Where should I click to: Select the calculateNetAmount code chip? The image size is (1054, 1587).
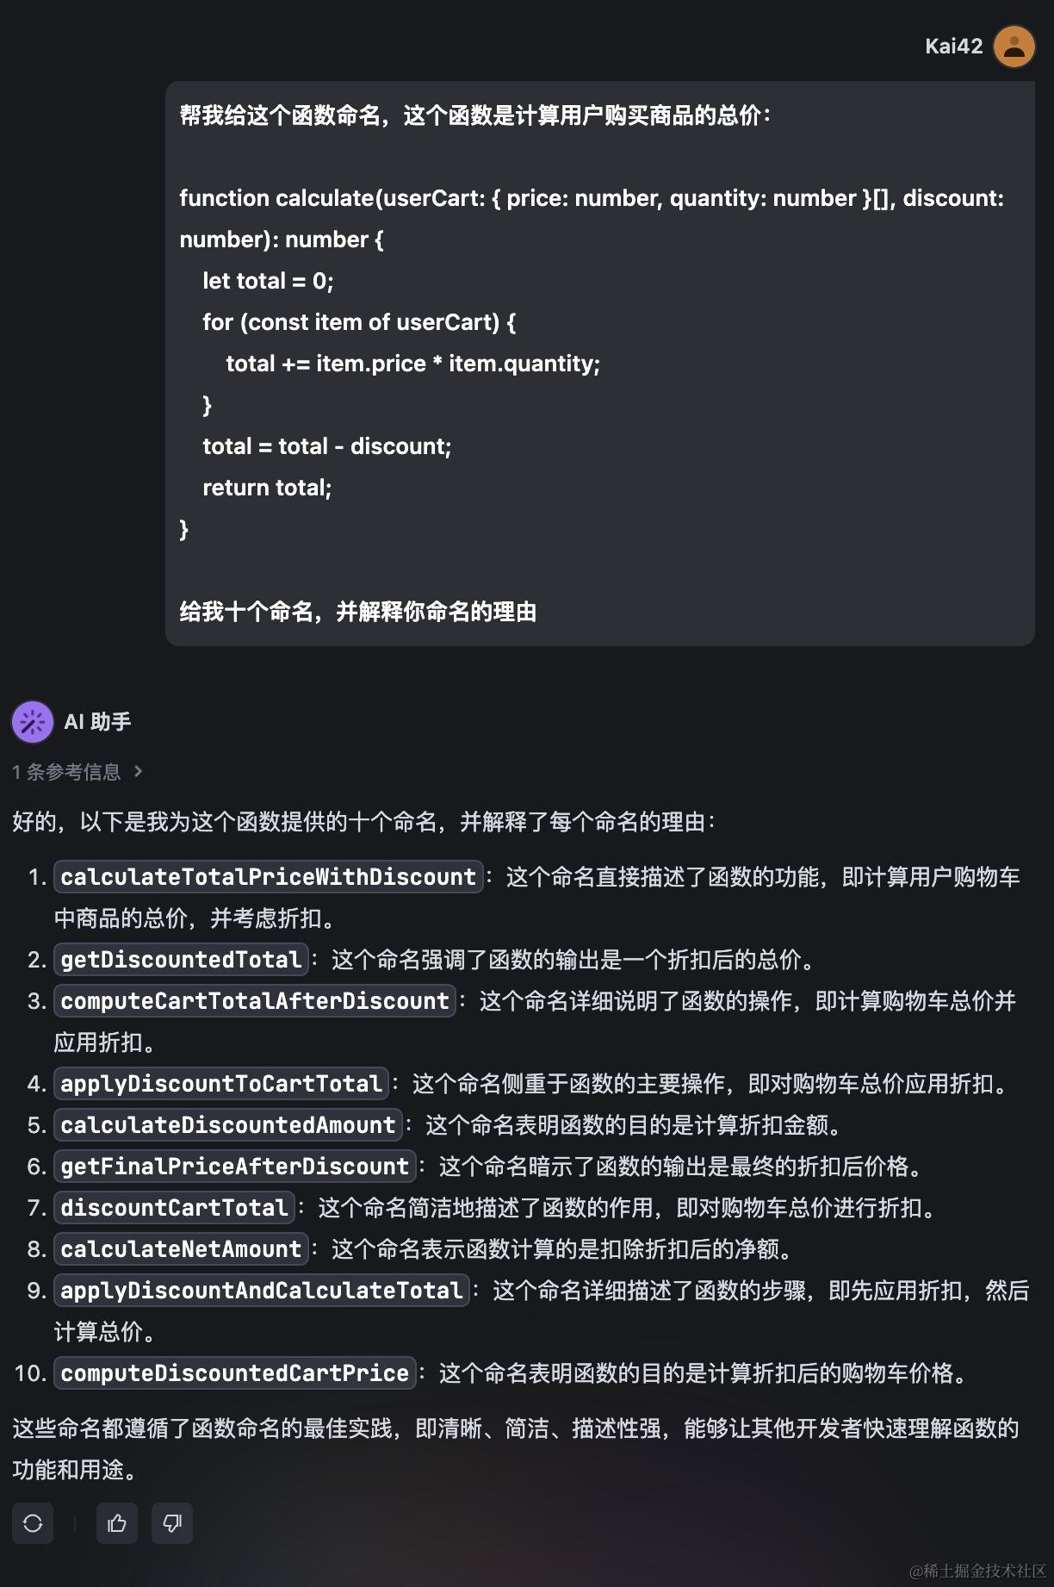click(x=180, y=1249)
